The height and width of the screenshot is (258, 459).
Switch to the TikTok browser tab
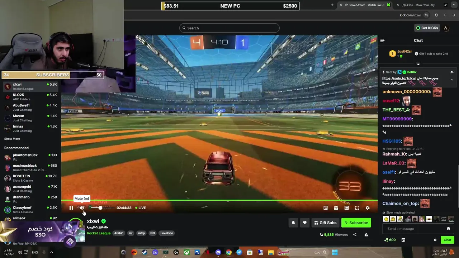pyautogui.click(x=421, y=5)
